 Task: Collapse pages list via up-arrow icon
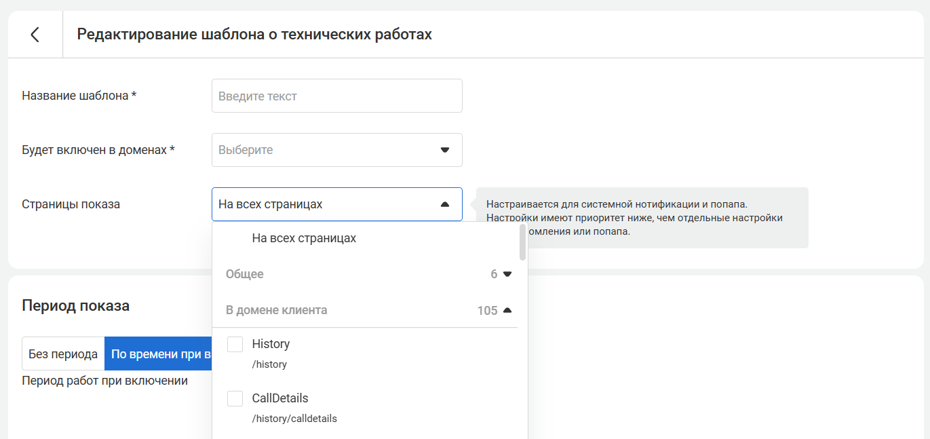point(445,204)
